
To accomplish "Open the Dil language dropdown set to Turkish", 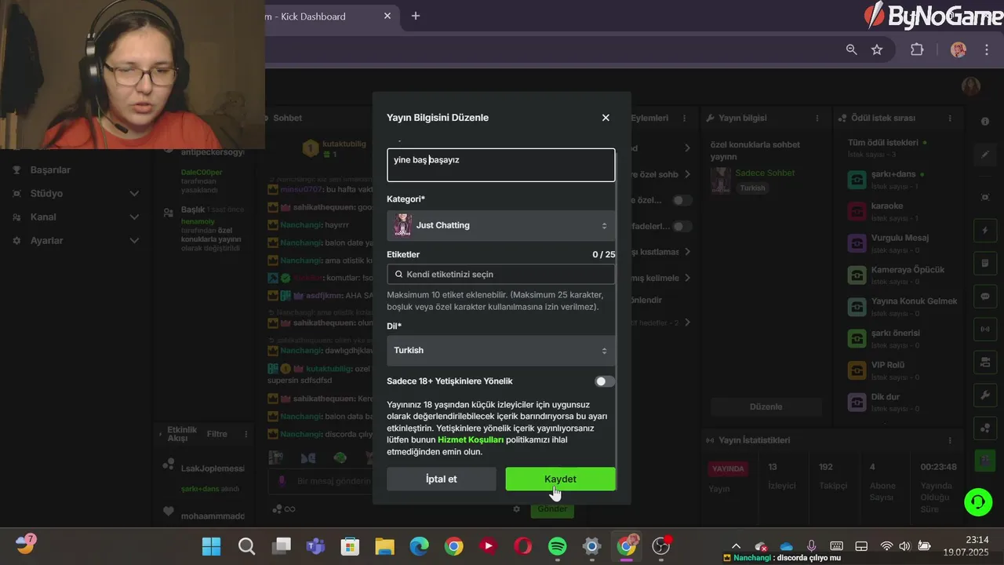I will point(500,351).
